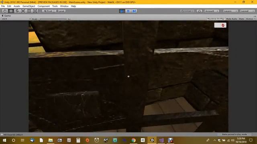Image resolution: width=257 pixels, height=144 pixels.
Task: Open the Tools menu
Action: pos(55,6)
